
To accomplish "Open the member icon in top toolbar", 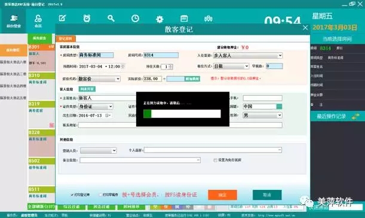I will tap(38, 21).
